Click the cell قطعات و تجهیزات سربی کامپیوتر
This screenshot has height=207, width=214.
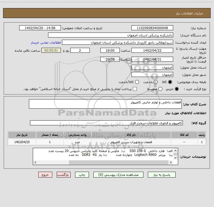[x=131, y=142]
